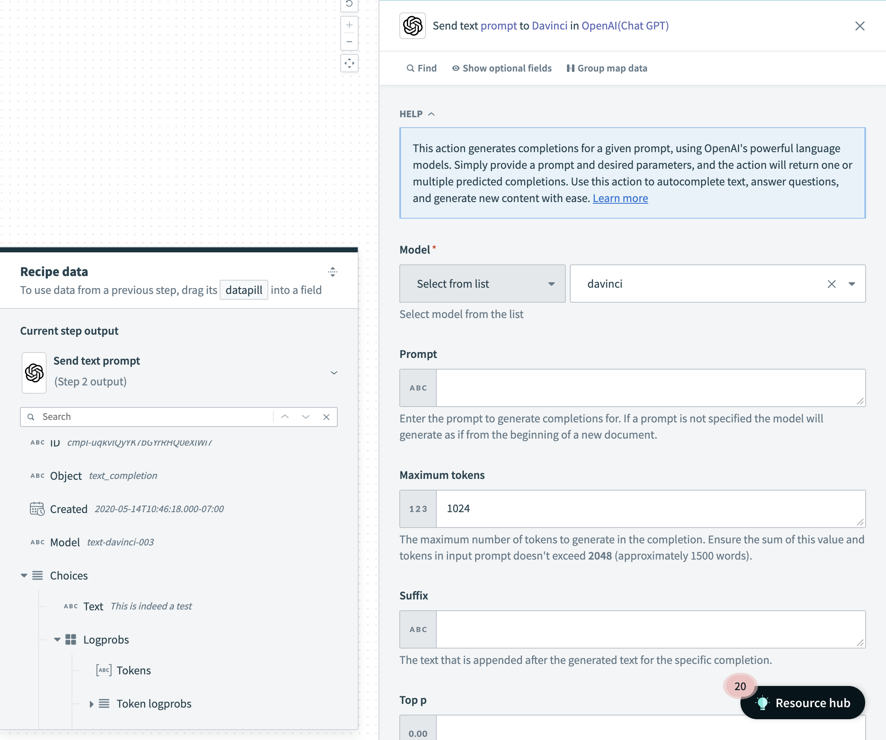Toggle Show optional fields
The width and height of the screenshot is (886, 740).
(x=502, y=68)
